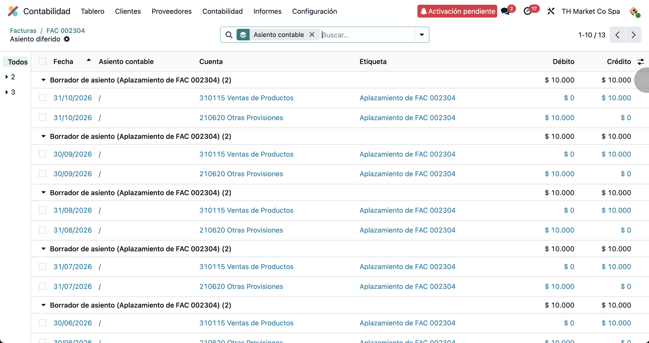Tick the checkbox on the 30/09/2026 Provisiones row
The width and height of the screenshot is (649, 343).
coord(42,173)
